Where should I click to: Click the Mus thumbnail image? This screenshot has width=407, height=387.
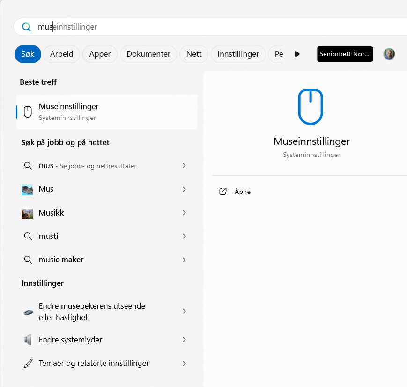click(x=27, y=189)
